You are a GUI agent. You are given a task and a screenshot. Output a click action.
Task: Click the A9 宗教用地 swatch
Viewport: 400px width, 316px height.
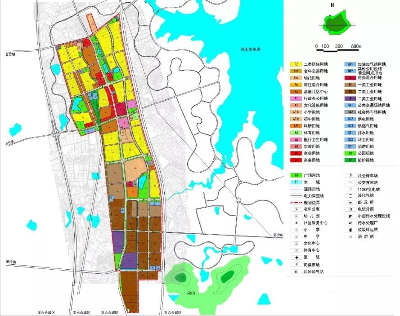[x=297, y=147]
